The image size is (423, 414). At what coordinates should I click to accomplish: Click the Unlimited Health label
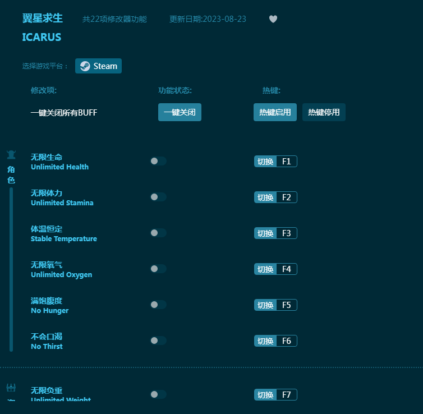click(59, 167)
